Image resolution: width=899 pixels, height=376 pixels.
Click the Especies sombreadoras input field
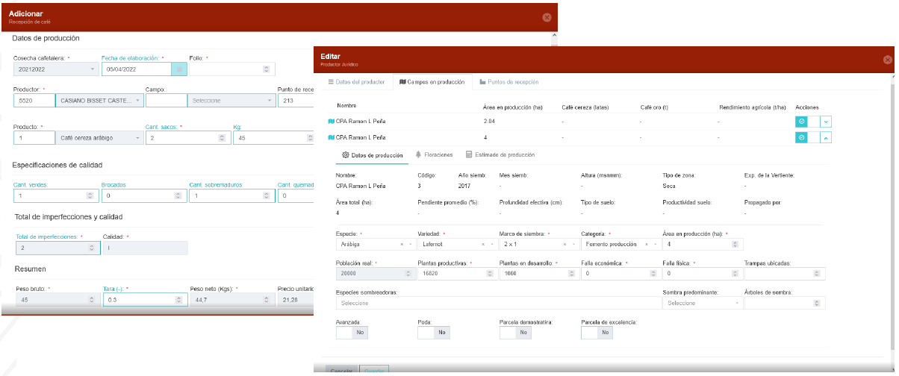[493, 303]
